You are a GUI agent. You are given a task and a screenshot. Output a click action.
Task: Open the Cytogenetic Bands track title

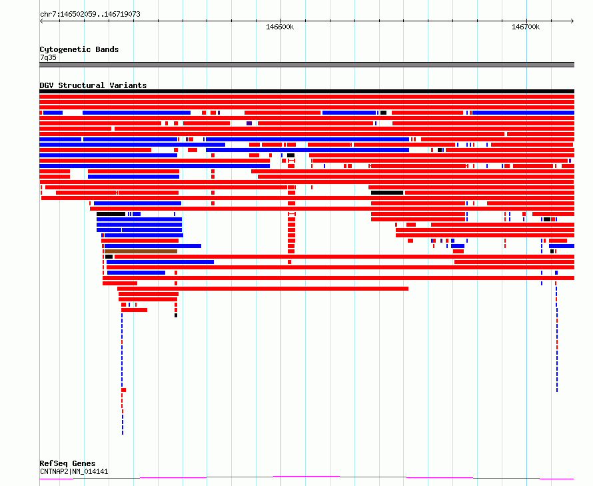coord(79,49)
